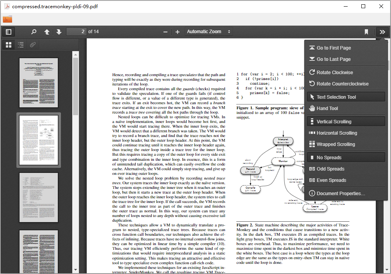Open the Automatic Zoom dropdown
The image size is (391, 274).
[x=209, y=32]
